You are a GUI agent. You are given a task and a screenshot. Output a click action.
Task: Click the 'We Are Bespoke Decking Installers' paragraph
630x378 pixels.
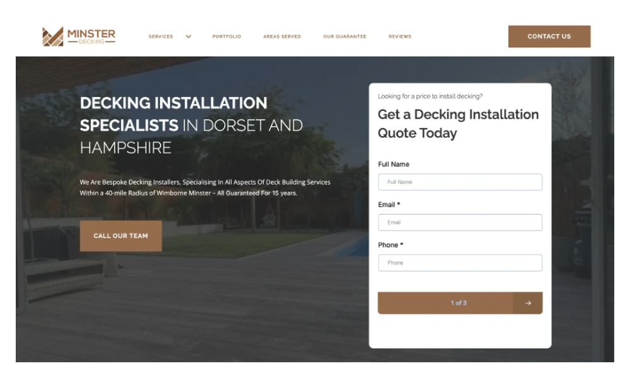(x=205, y=188)
